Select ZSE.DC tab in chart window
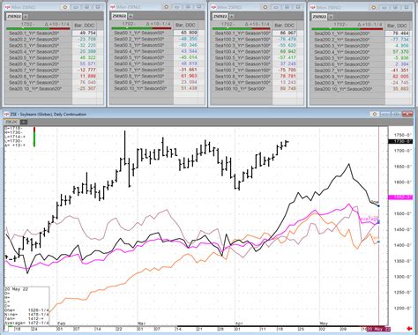This screenshot has width=418, height=335. coord(11,122)
